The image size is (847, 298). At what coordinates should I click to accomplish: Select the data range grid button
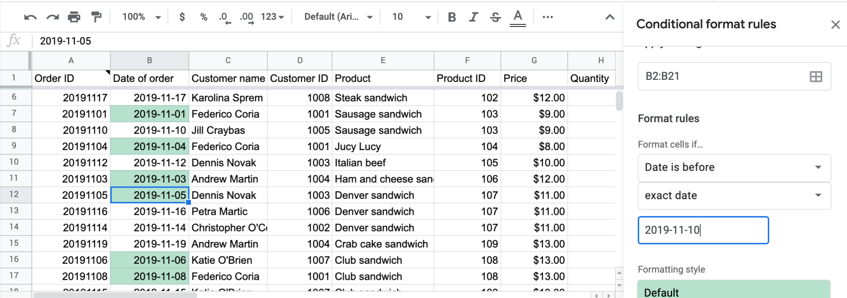(816, 76)
